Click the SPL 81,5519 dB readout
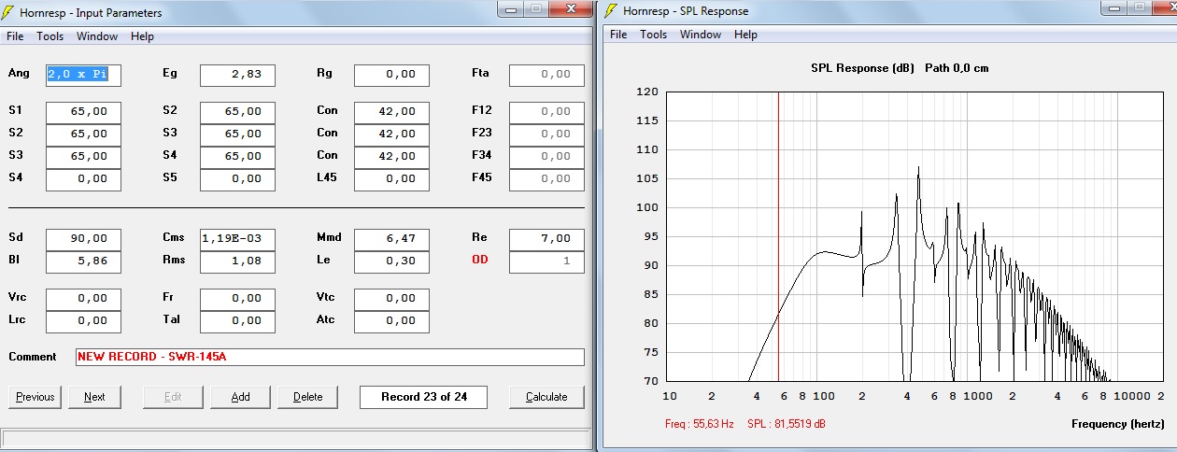The height and width of the screenshot is (452, 1177). point(787,424)
